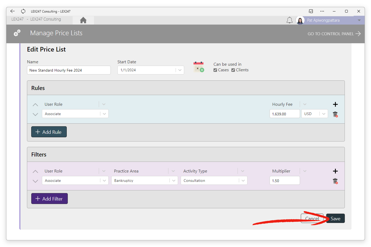Click the calendar add start date icon

point(199,67)
